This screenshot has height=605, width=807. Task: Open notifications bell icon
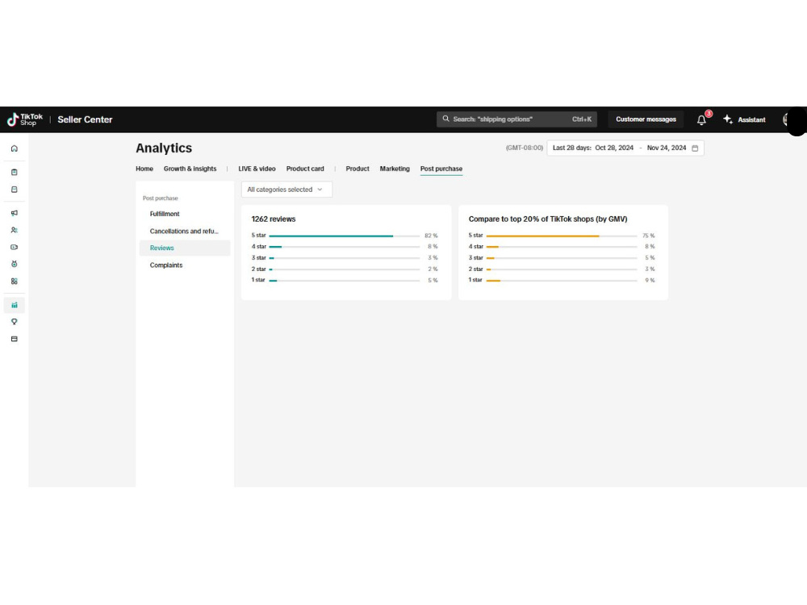[701, 120]
